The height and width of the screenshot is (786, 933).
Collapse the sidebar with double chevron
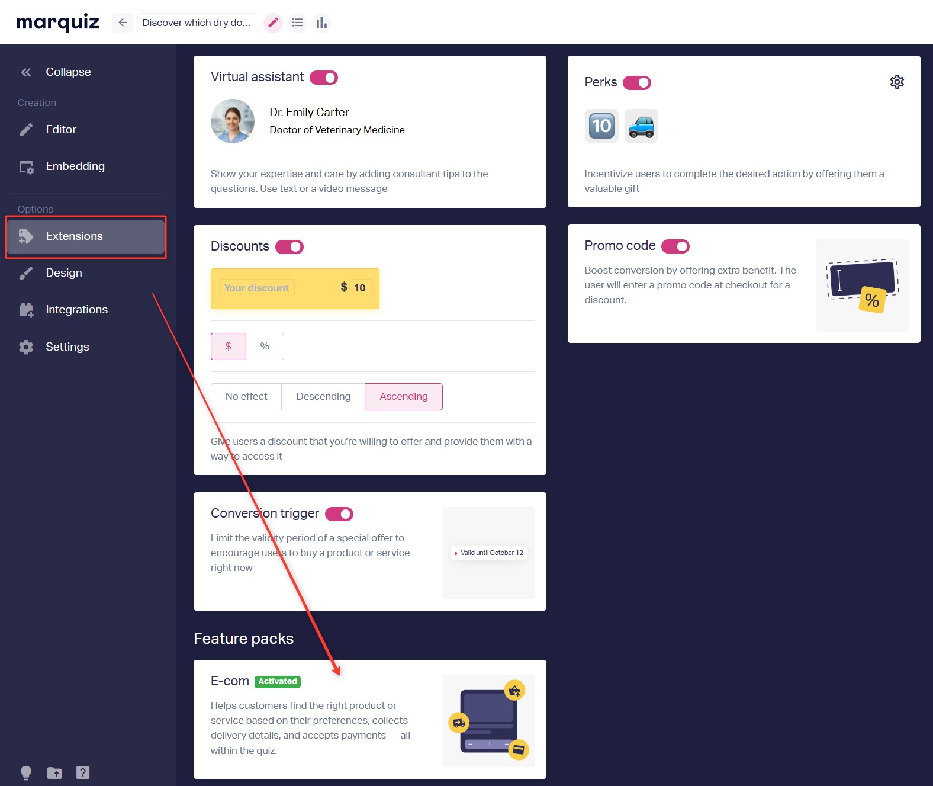click(x=26, y=72)
